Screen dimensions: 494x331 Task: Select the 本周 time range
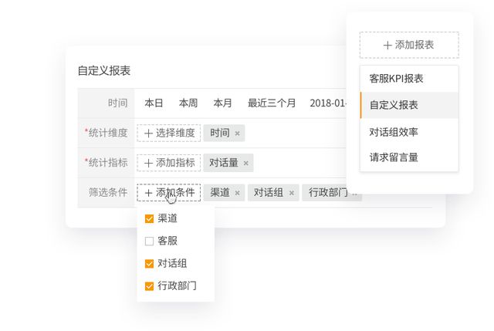pyautogui.click(x=188, y=103)
